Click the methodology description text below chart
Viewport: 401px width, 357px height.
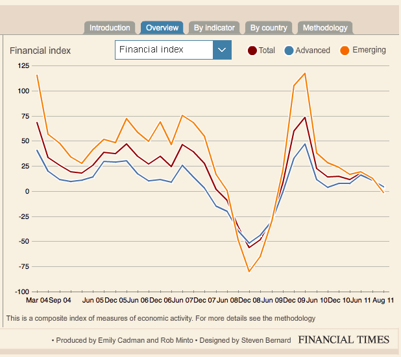pyautogui.click(x=161, y=318)
